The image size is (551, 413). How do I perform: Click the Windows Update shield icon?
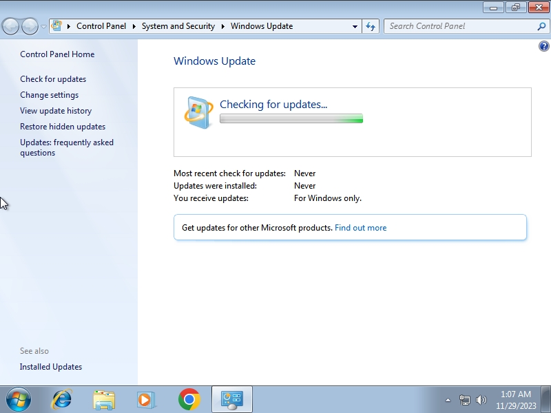click(198, 112)
